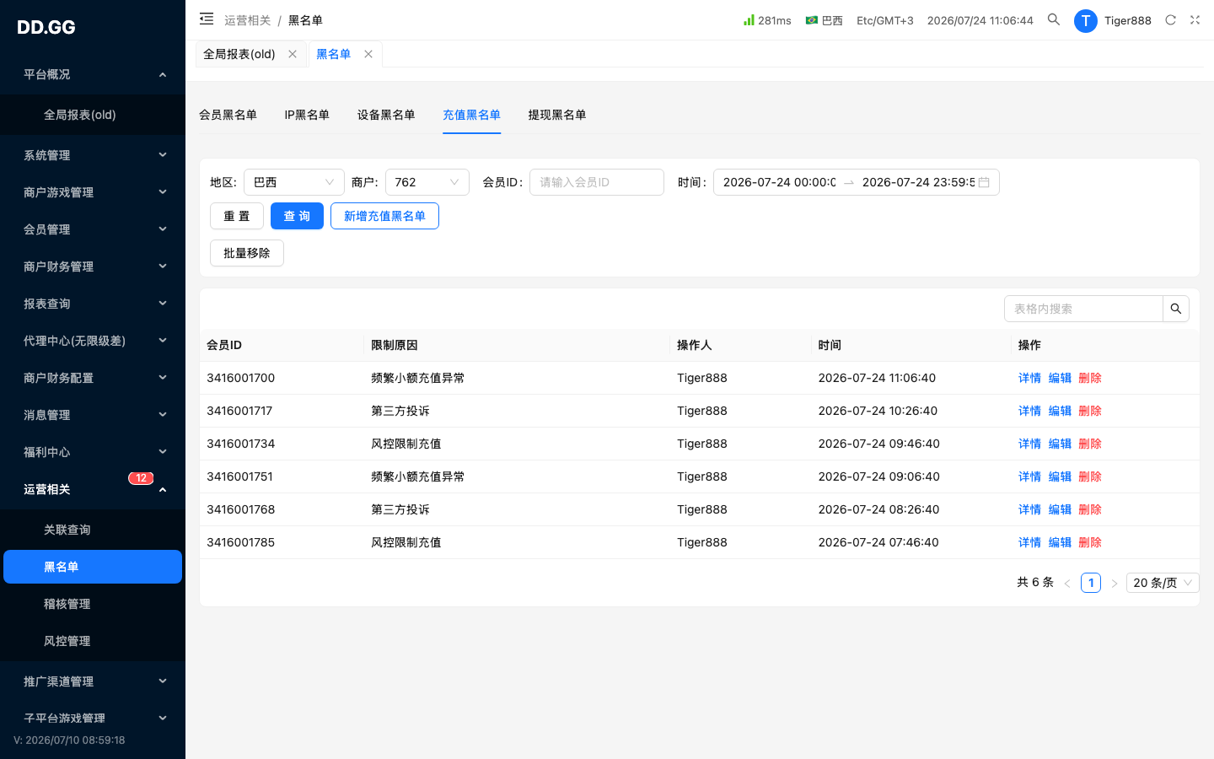
Task: Expand the 消息管理 menu
Action: click(x=93, y=415)
